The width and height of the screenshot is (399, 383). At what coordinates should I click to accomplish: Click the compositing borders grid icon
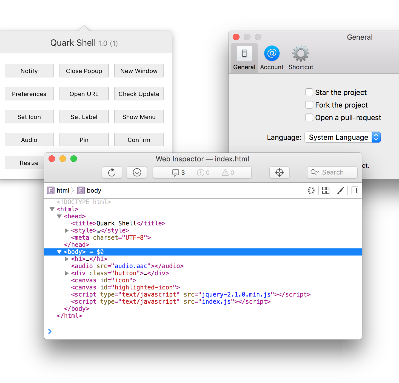tap(326, 190)
